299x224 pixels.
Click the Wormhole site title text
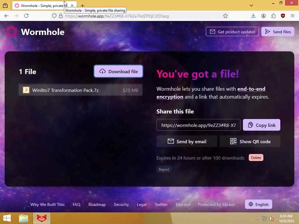click(43, 32)
